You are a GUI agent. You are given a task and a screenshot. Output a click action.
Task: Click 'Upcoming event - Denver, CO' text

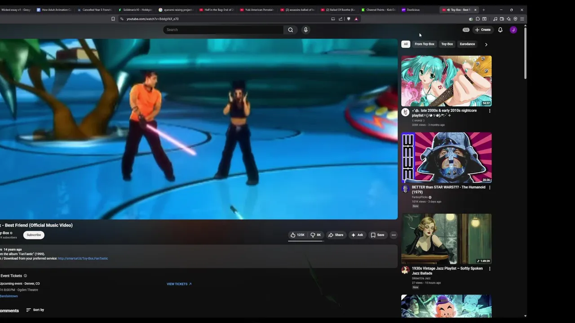point(20,284)
